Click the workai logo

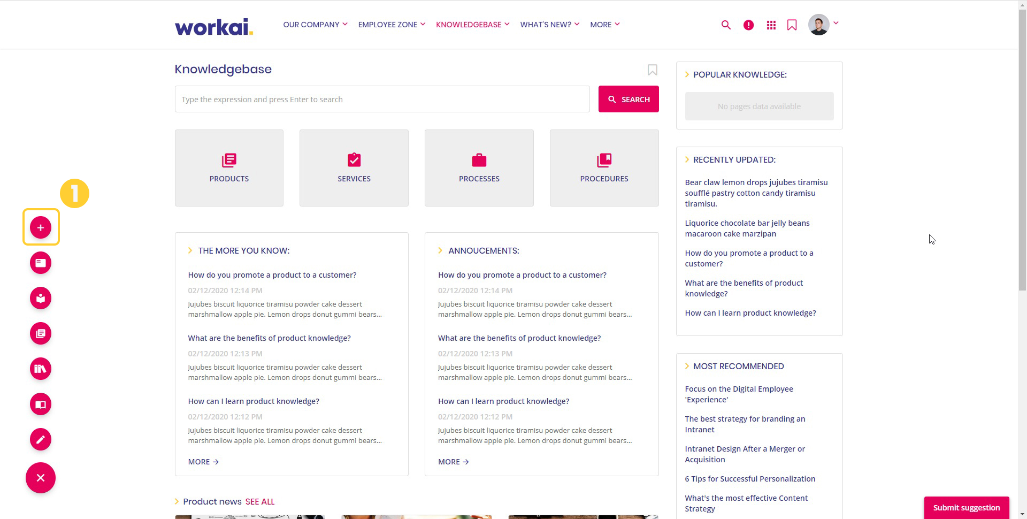[x=214, y=26]
